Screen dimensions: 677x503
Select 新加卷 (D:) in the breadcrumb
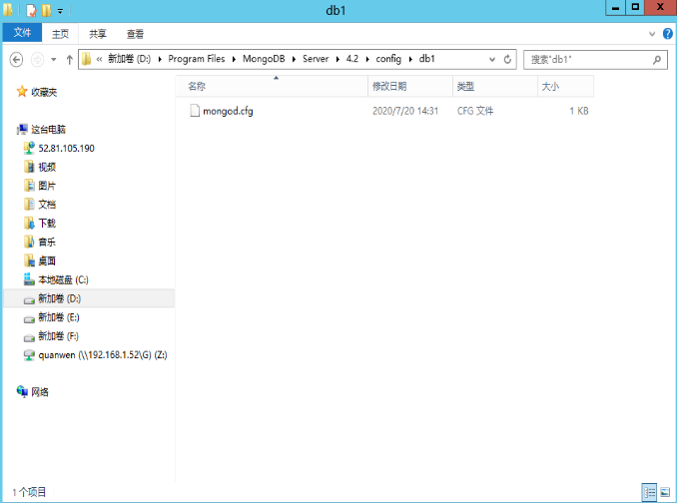[129, 59]
